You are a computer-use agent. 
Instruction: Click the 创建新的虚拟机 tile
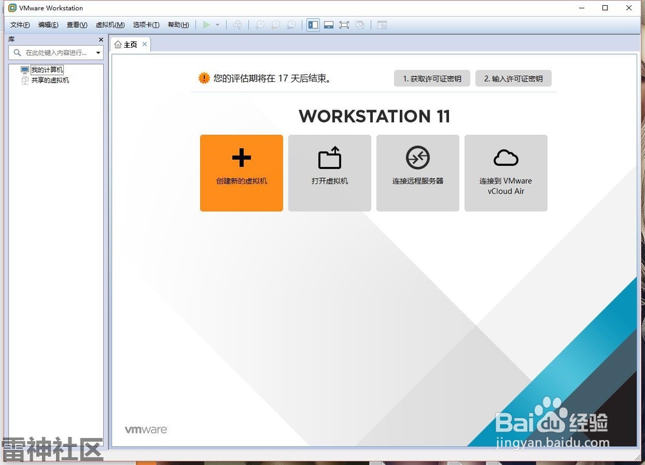241,173
